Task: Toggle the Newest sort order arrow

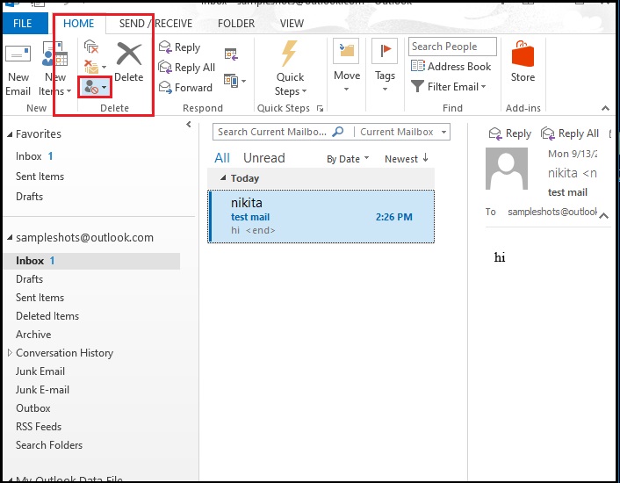Action: pyautogui.click(x=407, y=159)
